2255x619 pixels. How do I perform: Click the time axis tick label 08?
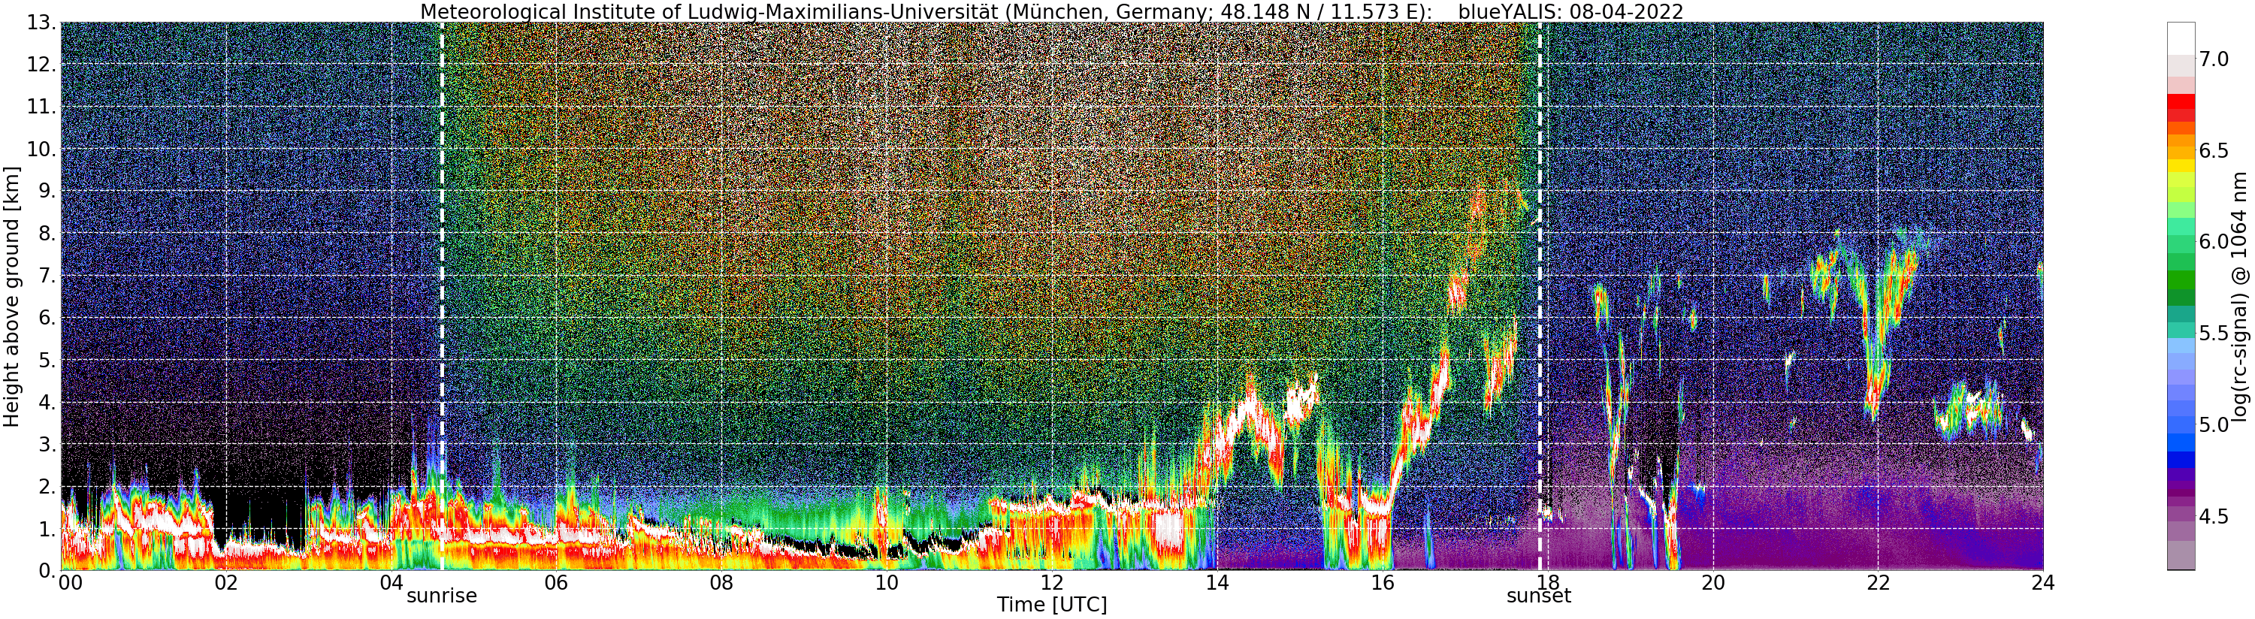(x=721, y=582)
